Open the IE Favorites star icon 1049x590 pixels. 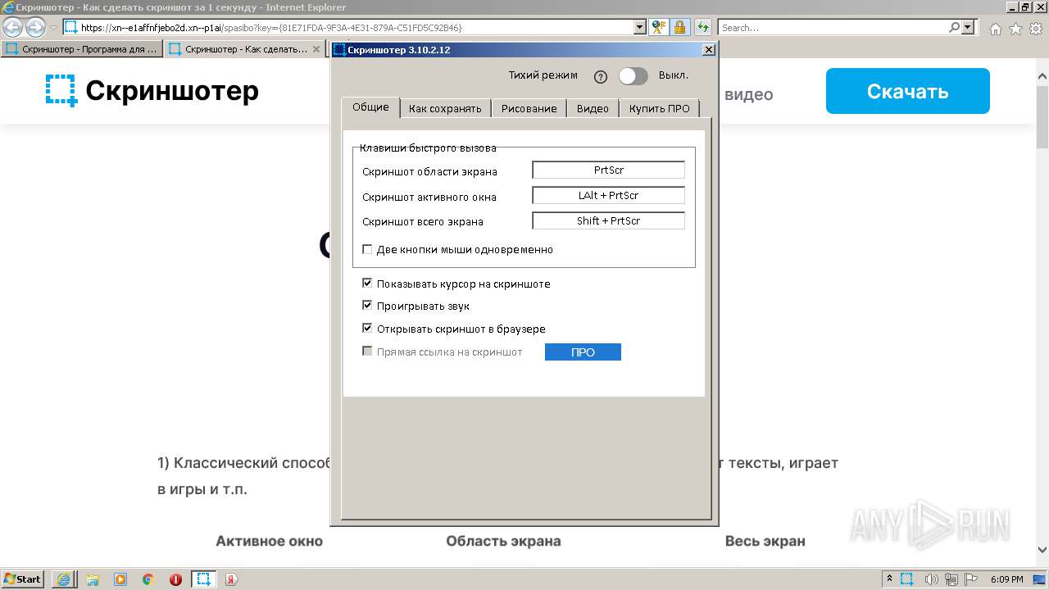[1015, 29]
